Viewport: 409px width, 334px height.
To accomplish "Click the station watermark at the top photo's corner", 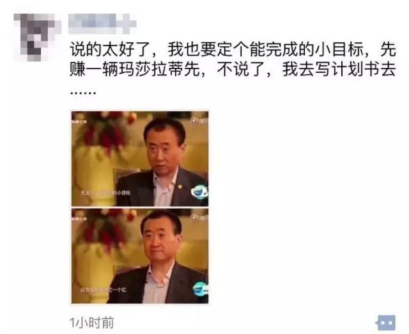I will (x=79, y=122).
